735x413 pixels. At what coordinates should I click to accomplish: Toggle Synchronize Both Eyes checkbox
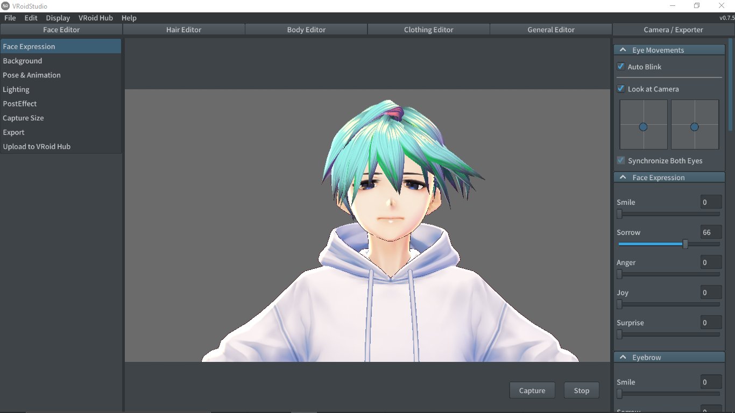pos(621,160)
